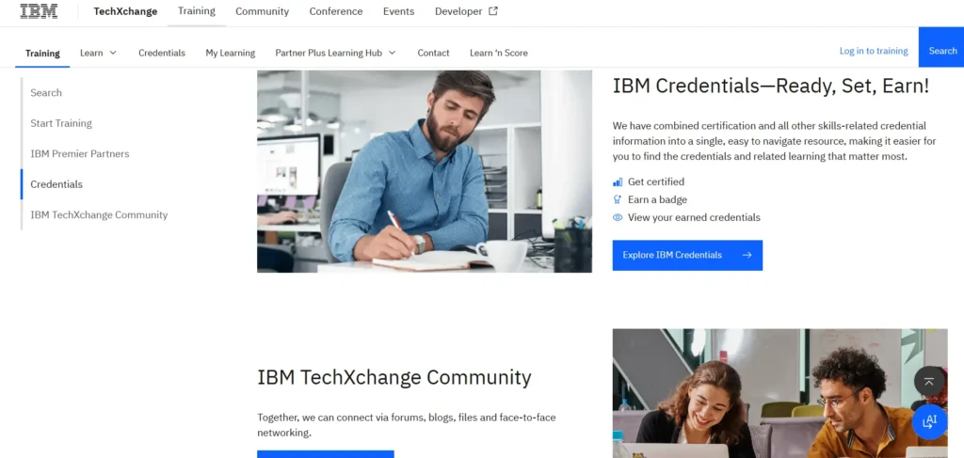Select IBM Premier Partners in the sidebar
Viewport: 964px width, 458px height.
pyautogui.click(x=80, y=153)
